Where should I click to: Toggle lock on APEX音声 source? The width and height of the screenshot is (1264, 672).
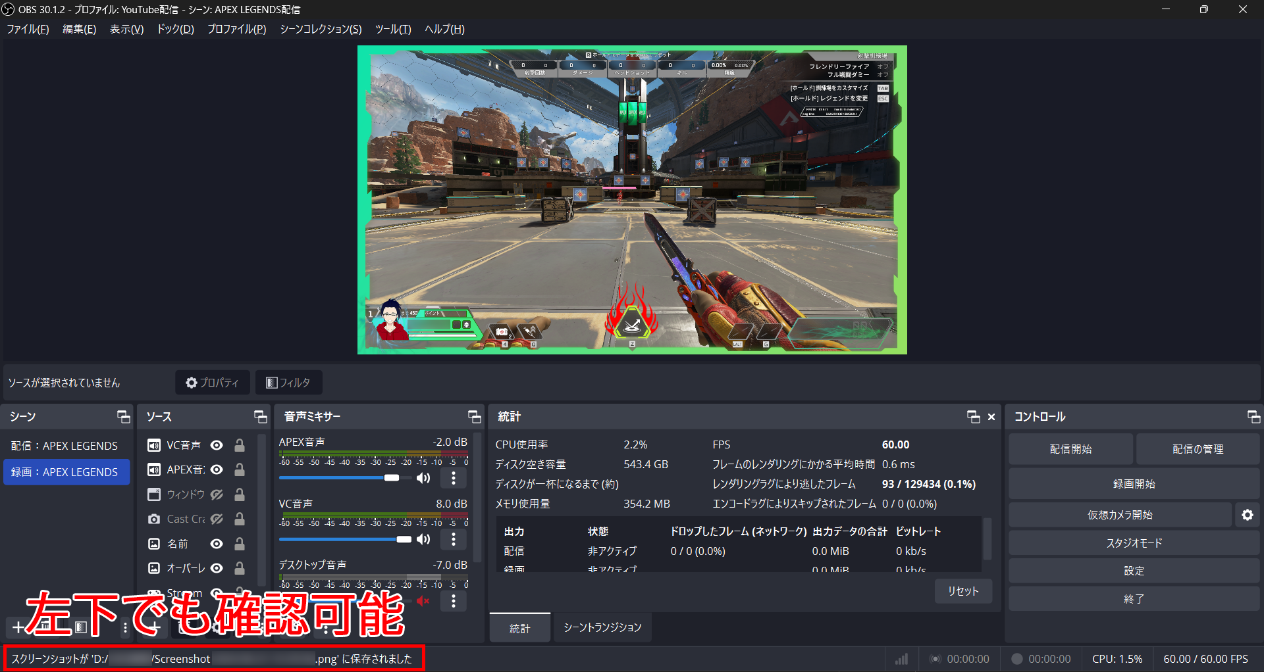click(240, 469)
